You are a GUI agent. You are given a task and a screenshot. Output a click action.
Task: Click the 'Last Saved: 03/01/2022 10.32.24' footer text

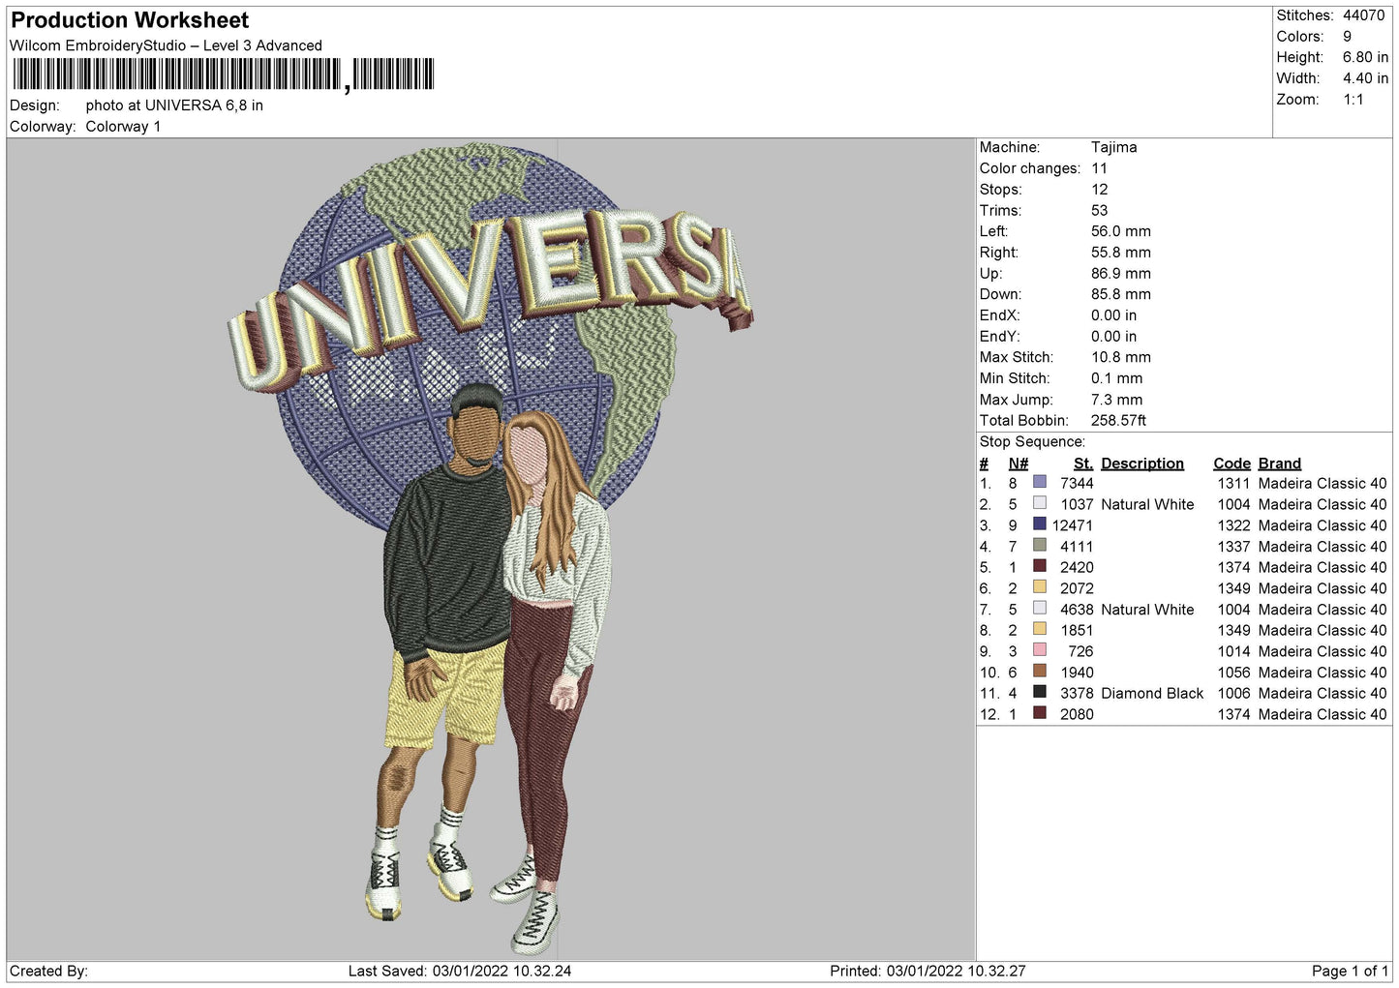[460, 971]
